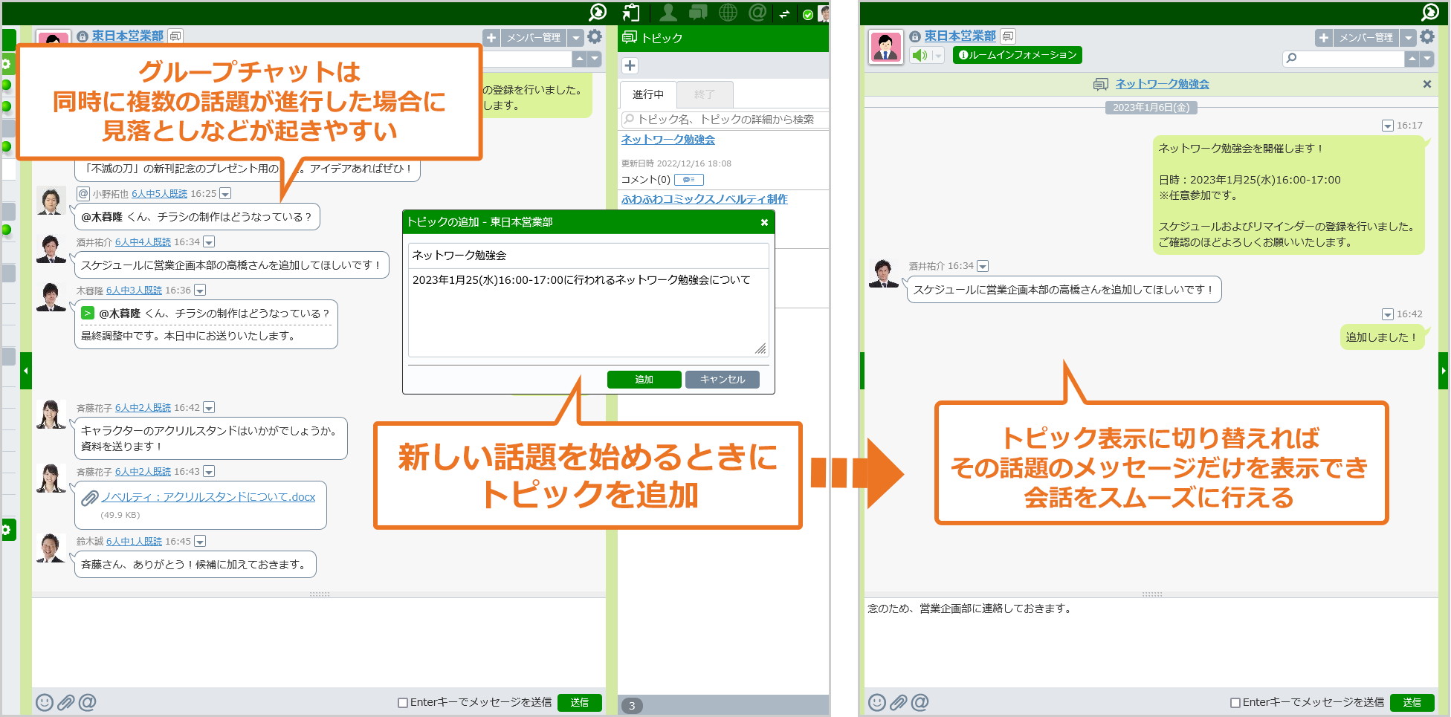Viewport: 1451px width, 717px height.
Task: Click キャンセル button in topic dialog
Action: coord(723,380)
